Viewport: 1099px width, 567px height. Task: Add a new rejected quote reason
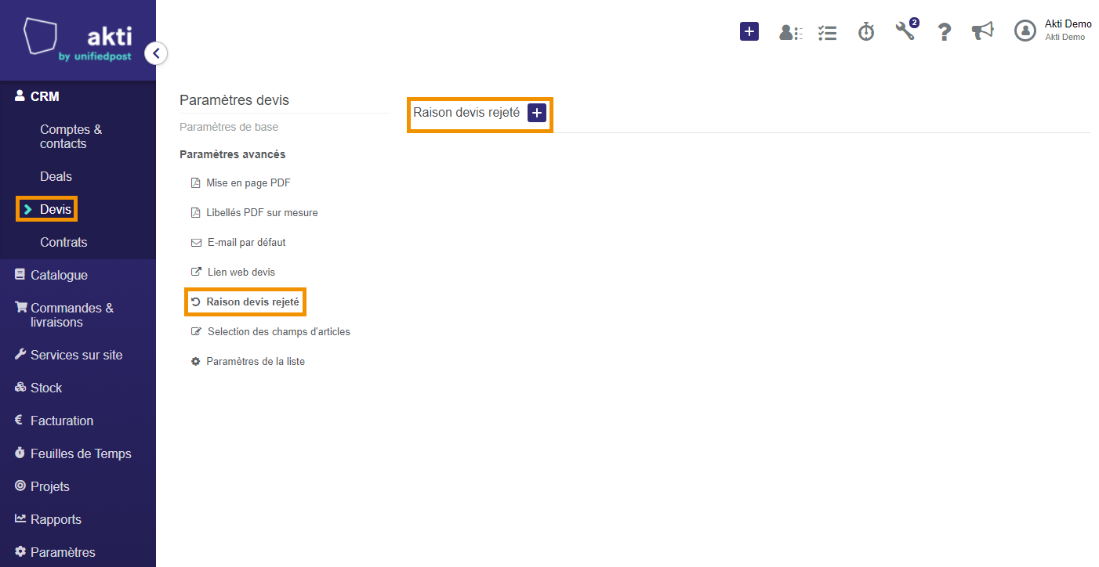[x=537, y=113]
